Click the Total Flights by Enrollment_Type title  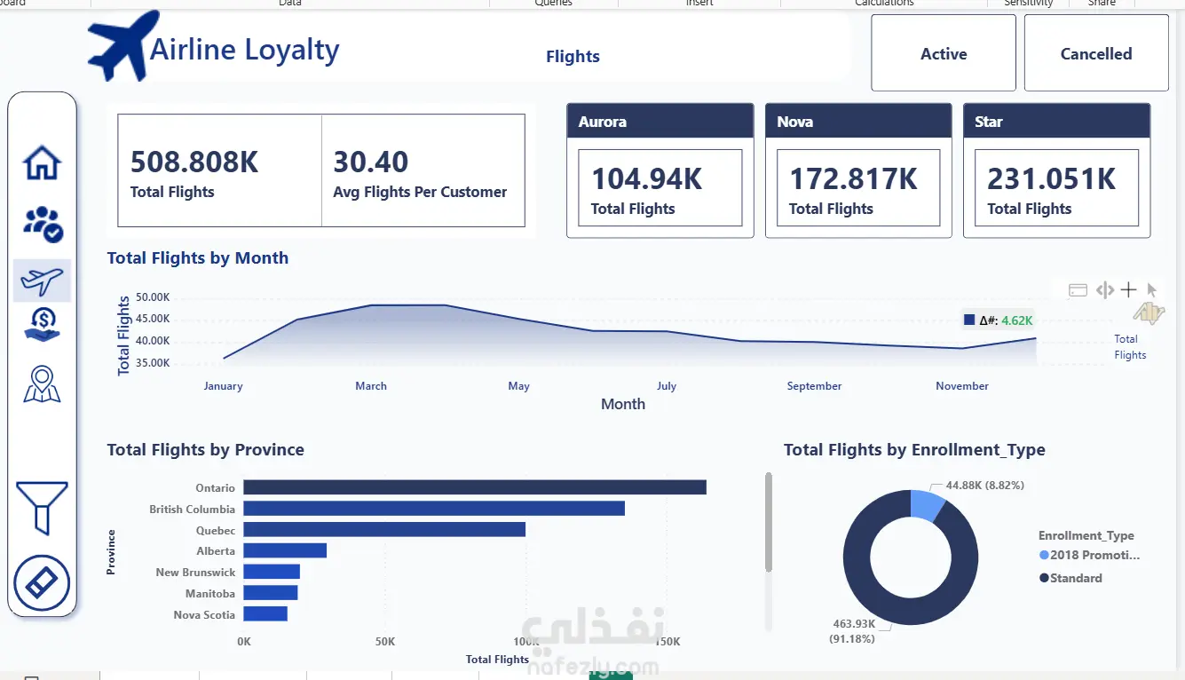(x=914, y=450)
